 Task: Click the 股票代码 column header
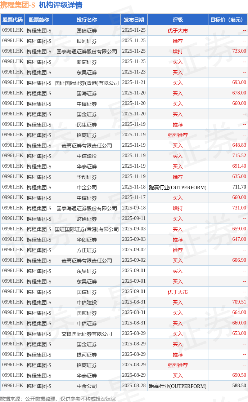(x=13, y=20)
